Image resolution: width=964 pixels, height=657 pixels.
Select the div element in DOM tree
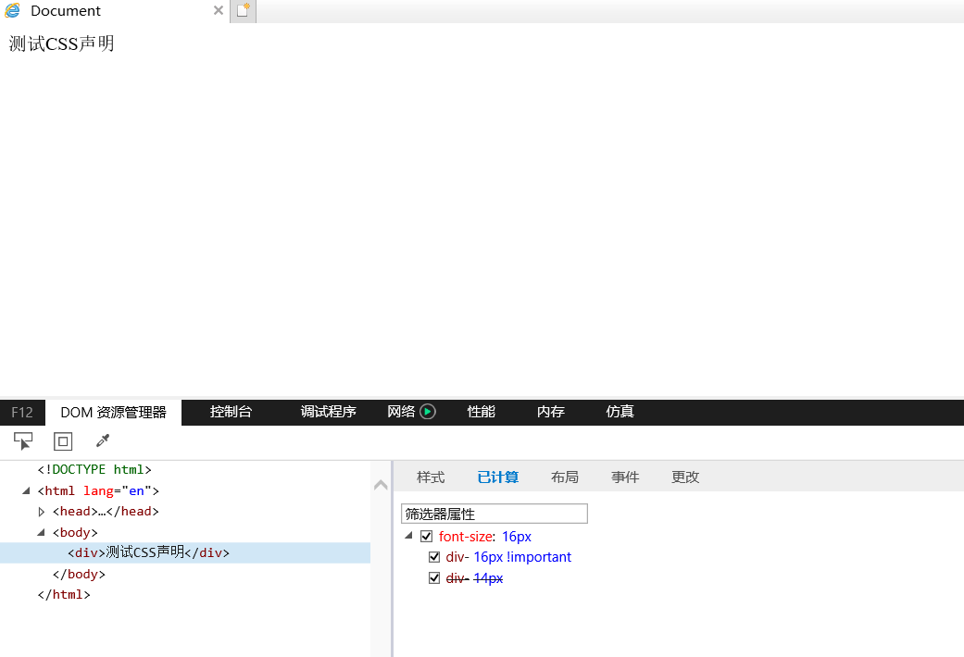[148, 553]
